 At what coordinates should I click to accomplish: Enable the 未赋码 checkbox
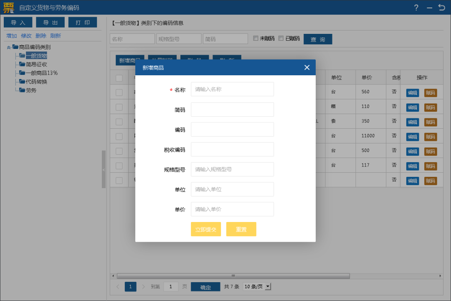(x=256, y=38)
